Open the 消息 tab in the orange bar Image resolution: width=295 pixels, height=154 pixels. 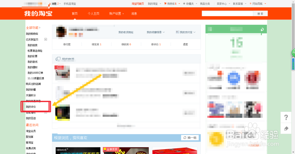click(134, 14)
